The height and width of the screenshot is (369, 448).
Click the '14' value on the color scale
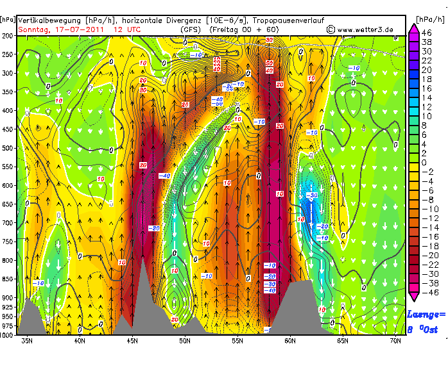coord(427,98)
